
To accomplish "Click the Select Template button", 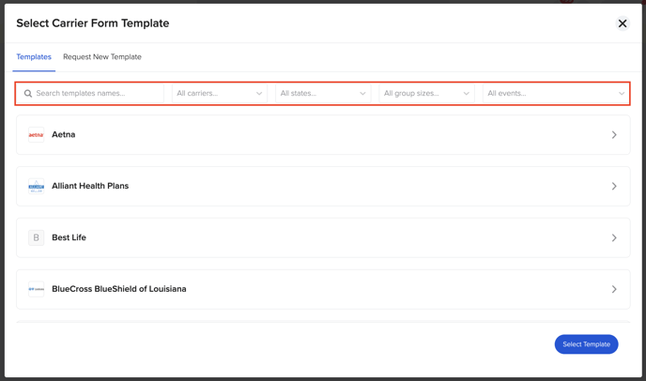I will click(586, 343).
